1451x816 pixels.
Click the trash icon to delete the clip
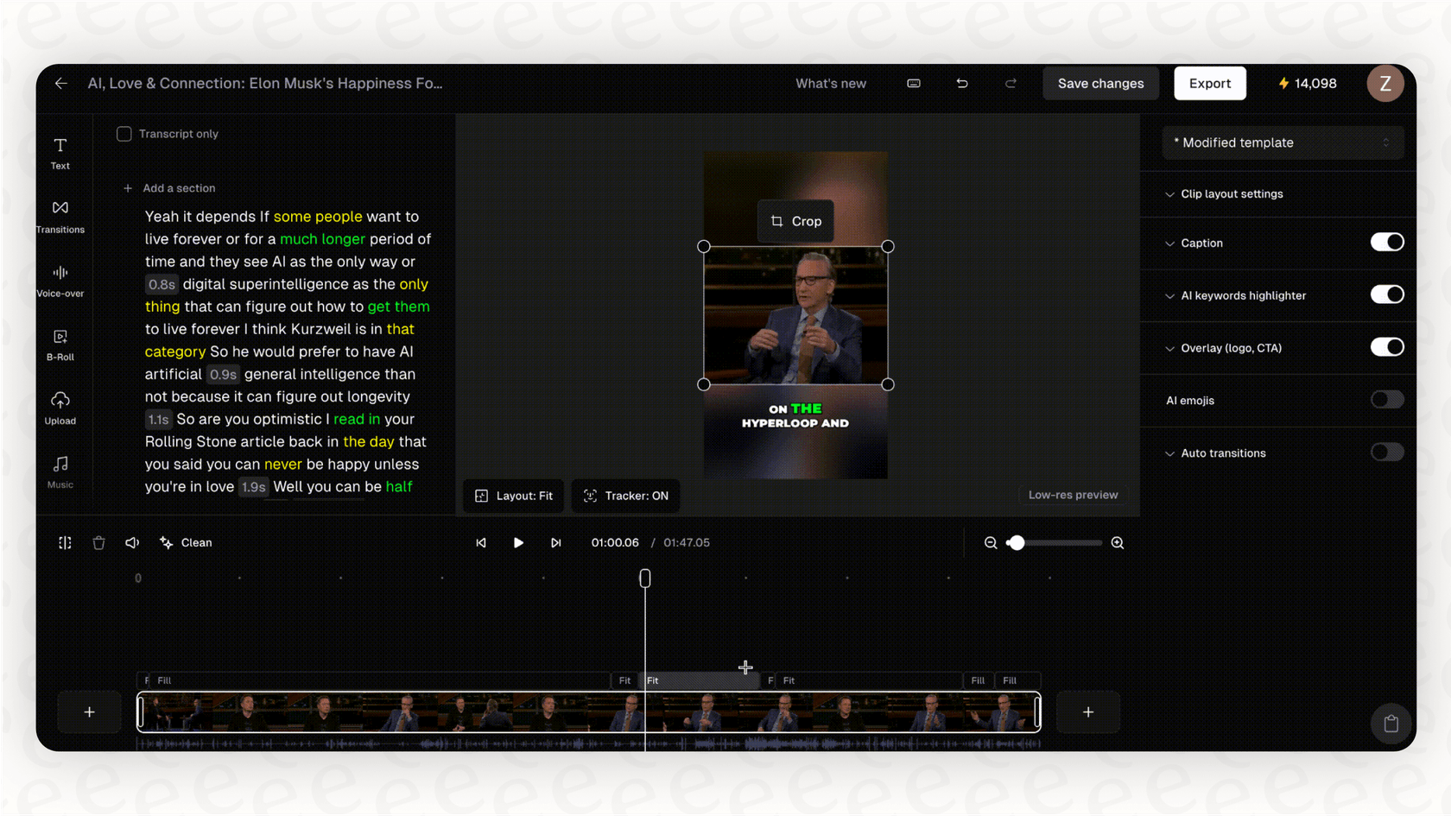pyautogui.click(x=98, y=542)
